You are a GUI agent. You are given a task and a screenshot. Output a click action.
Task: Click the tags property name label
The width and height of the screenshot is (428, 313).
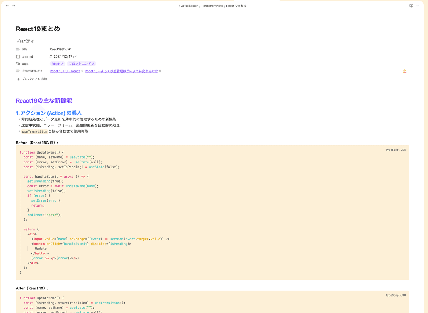tap(25, 64)
